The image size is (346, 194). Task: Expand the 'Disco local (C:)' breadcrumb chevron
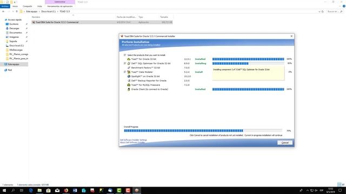pyautogui.click(x=58, y=11)
